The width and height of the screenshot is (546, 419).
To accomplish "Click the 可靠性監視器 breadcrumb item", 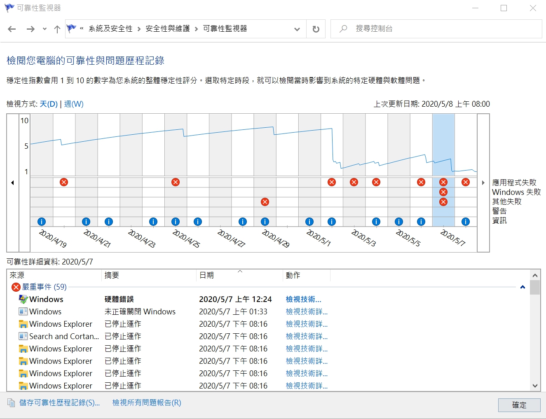I will (x=225, y=28).
